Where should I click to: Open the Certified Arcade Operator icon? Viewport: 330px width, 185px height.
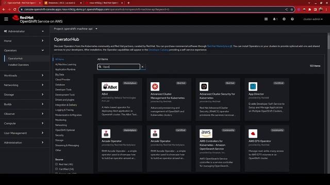click(155, 134)
